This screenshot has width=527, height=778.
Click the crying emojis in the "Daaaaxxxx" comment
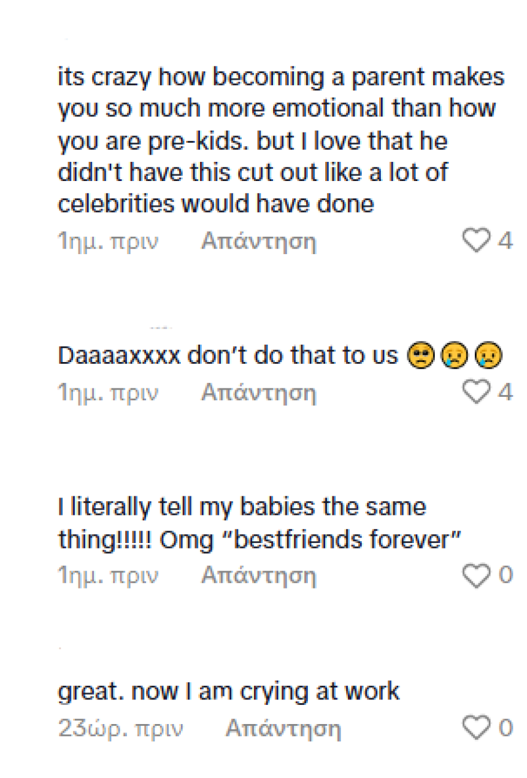[x=455, y=356]
